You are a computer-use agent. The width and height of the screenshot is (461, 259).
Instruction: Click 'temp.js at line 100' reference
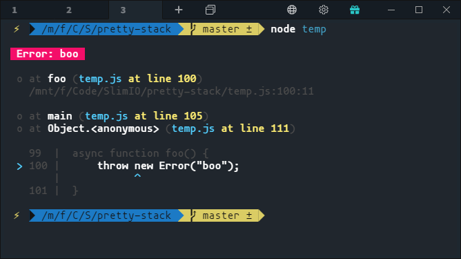pyautogui.click(x=137, y=79)
